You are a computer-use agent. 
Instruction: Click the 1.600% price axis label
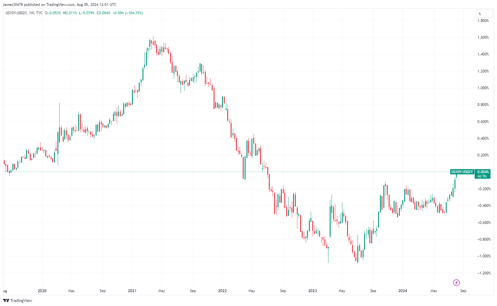(x=483, y=37)
